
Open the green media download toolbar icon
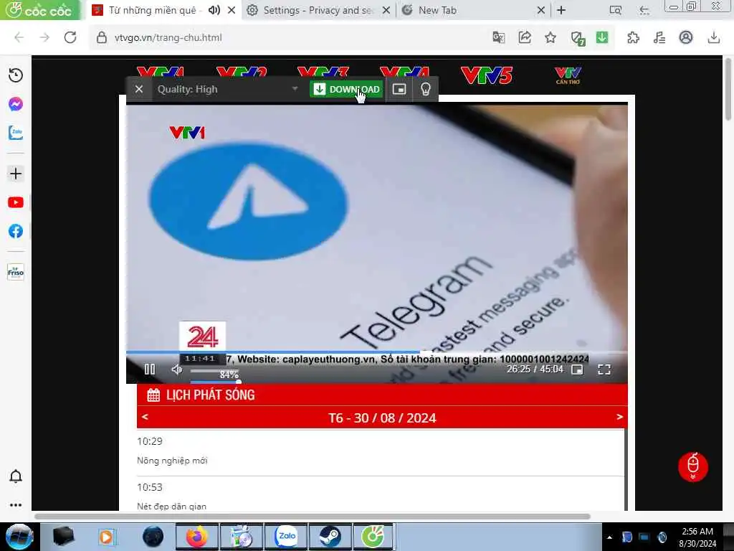coord(602,37)
